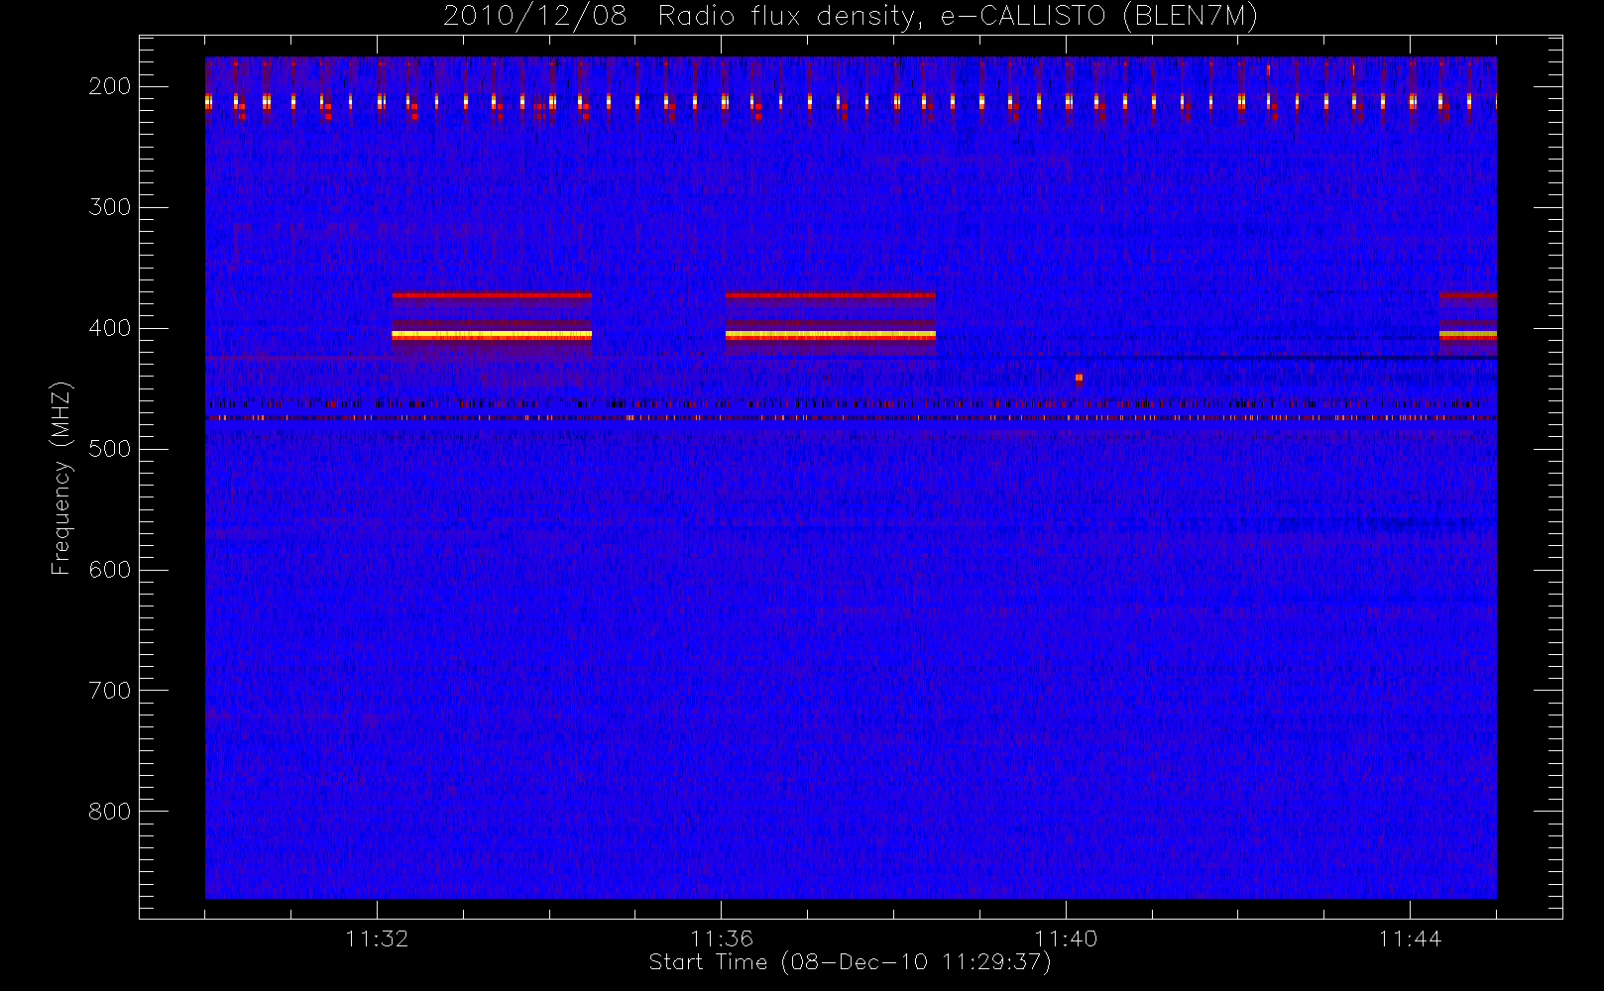
Task: Click the 500 frequency tick label
Action: pos(110,449)
